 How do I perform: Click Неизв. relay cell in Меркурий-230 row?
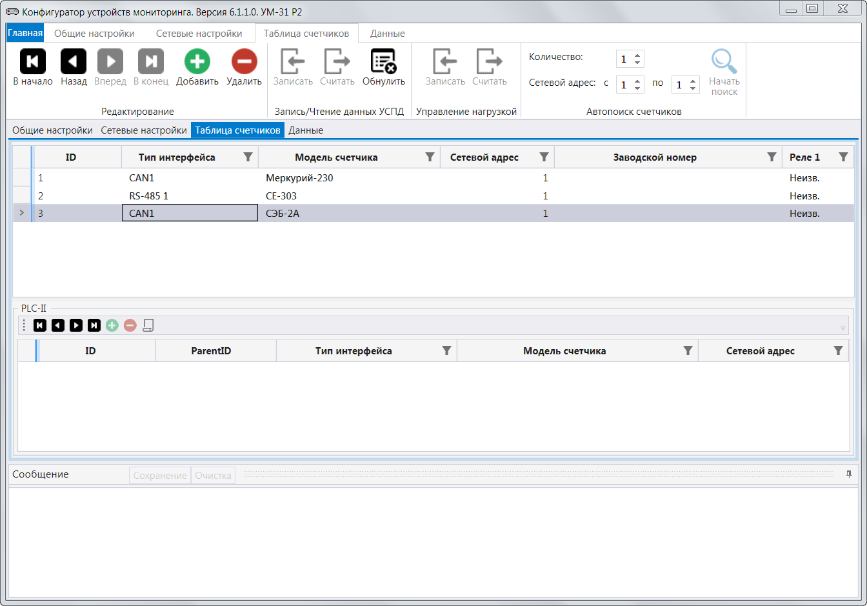pyautogui.click(x=817, y=178)
